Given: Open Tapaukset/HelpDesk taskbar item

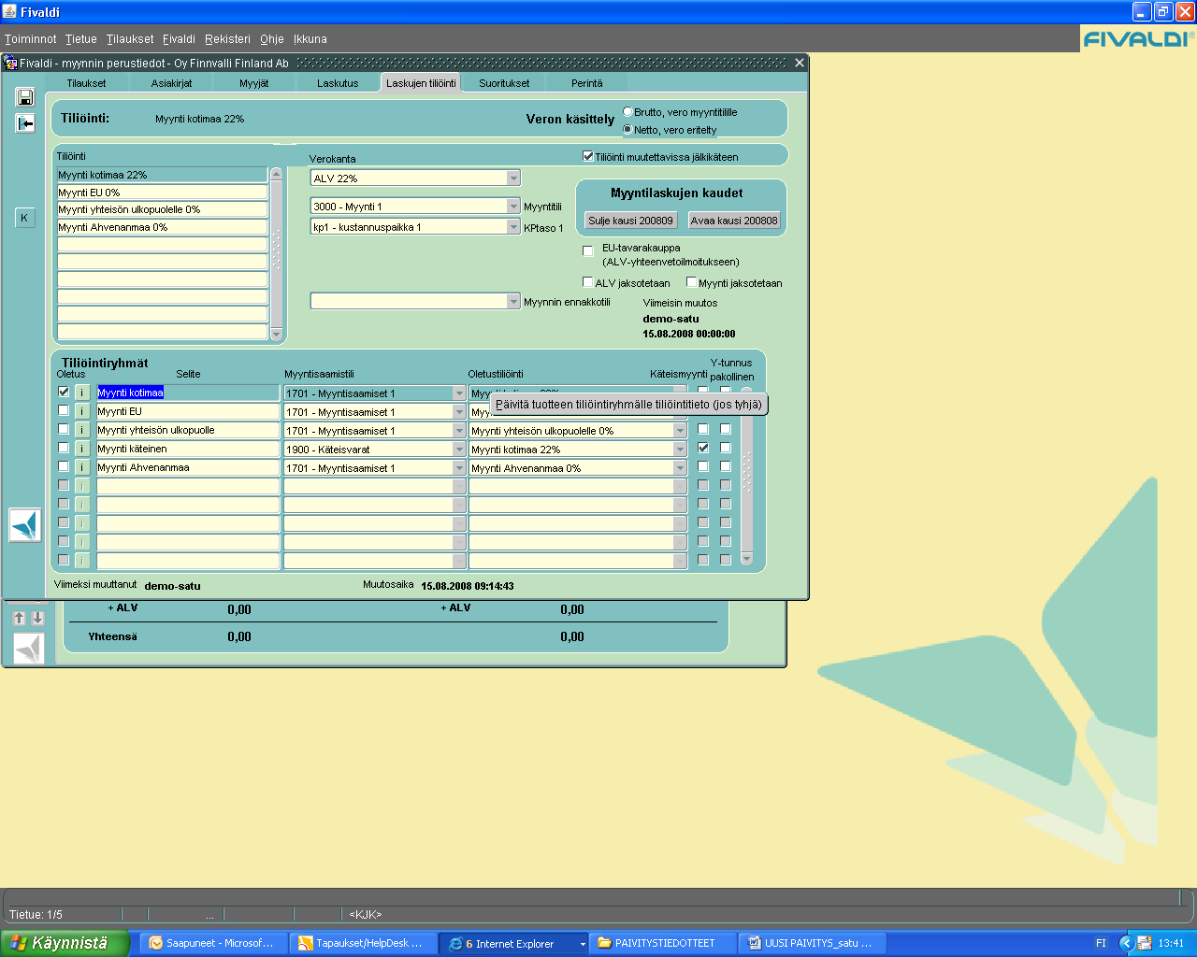Looking at the screenshot, I should coord(363,943).
